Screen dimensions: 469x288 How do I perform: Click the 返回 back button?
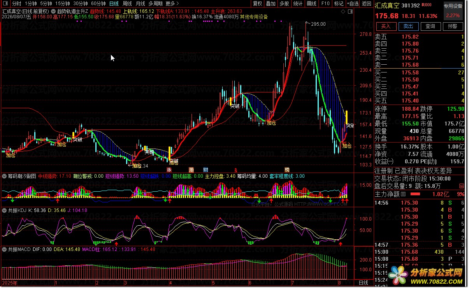click(366, 4)
